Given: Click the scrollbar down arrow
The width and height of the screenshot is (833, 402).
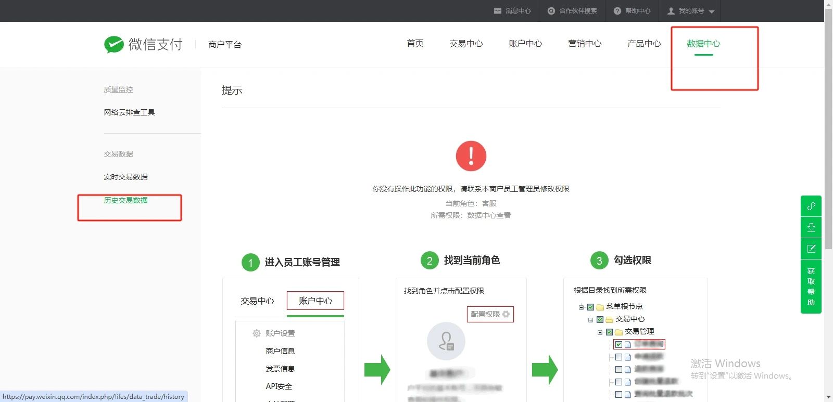Looking at the screenshot, I should [828, 398].
